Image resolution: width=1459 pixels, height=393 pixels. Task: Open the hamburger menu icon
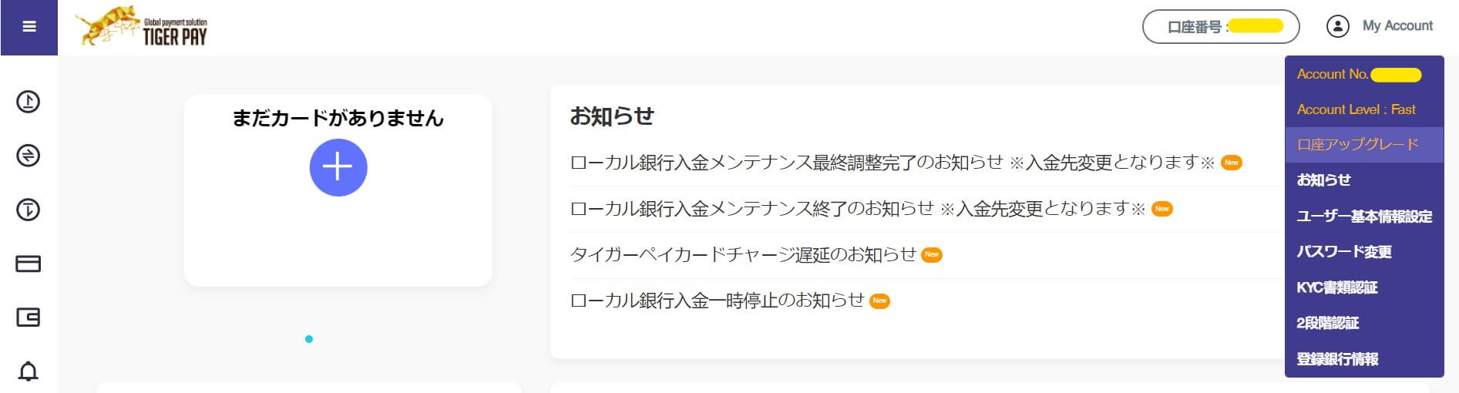(29, 27)
